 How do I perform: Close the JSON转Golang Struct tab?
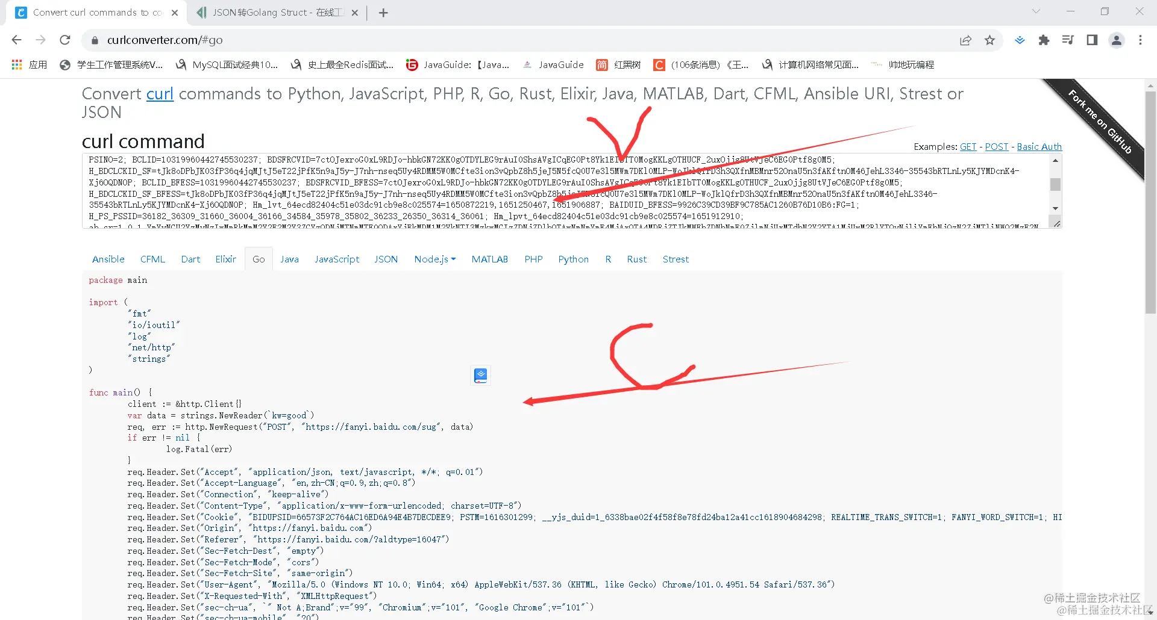point(355,13)
